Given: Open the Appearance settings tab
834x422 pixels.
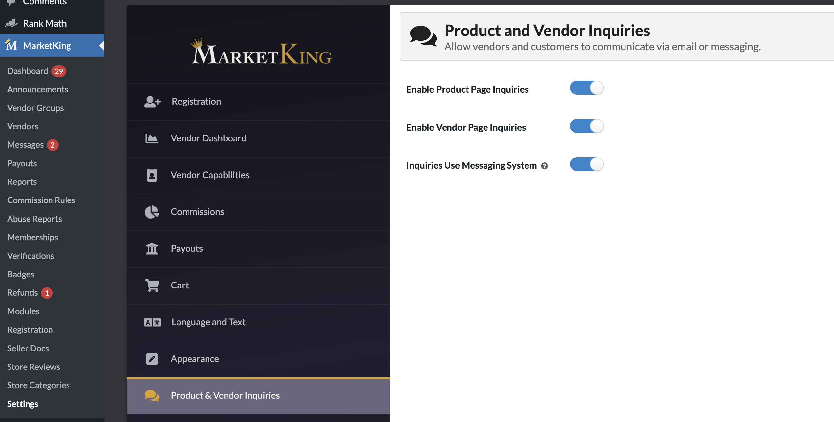Looking at the screenshot, I should pos(258,359).
